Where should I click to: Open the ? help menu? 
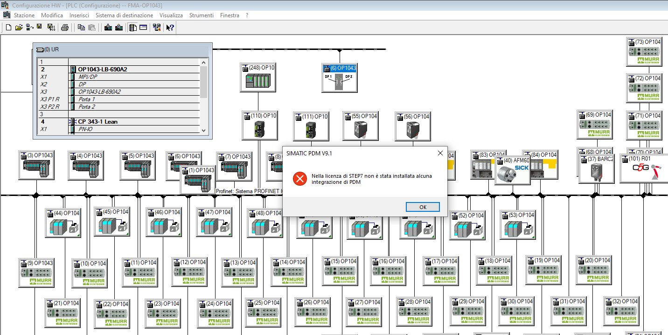[247, 15]
